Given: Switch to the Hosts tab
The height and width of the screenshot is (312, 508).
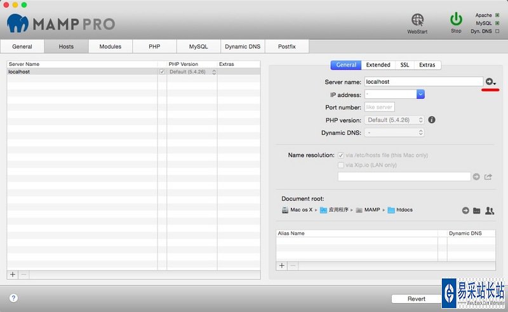Looking at the screenshot, I should click(66, 46).
